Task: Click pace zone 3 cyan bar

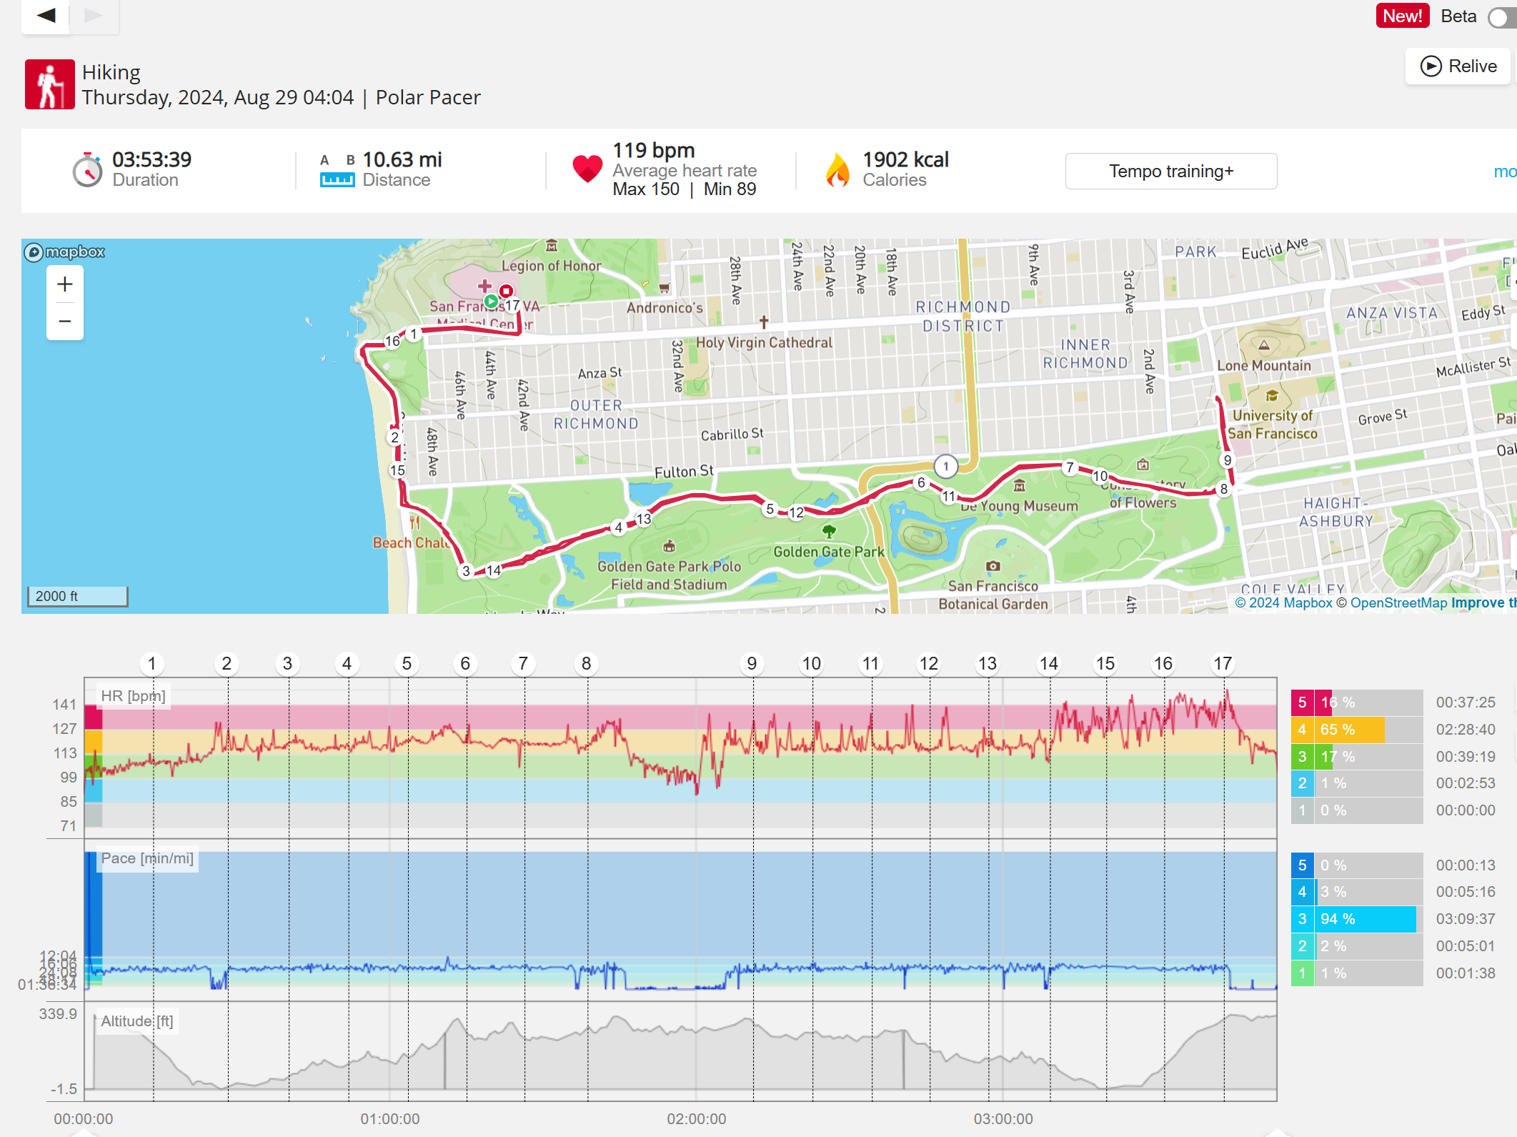Action: coord(1365,919)
